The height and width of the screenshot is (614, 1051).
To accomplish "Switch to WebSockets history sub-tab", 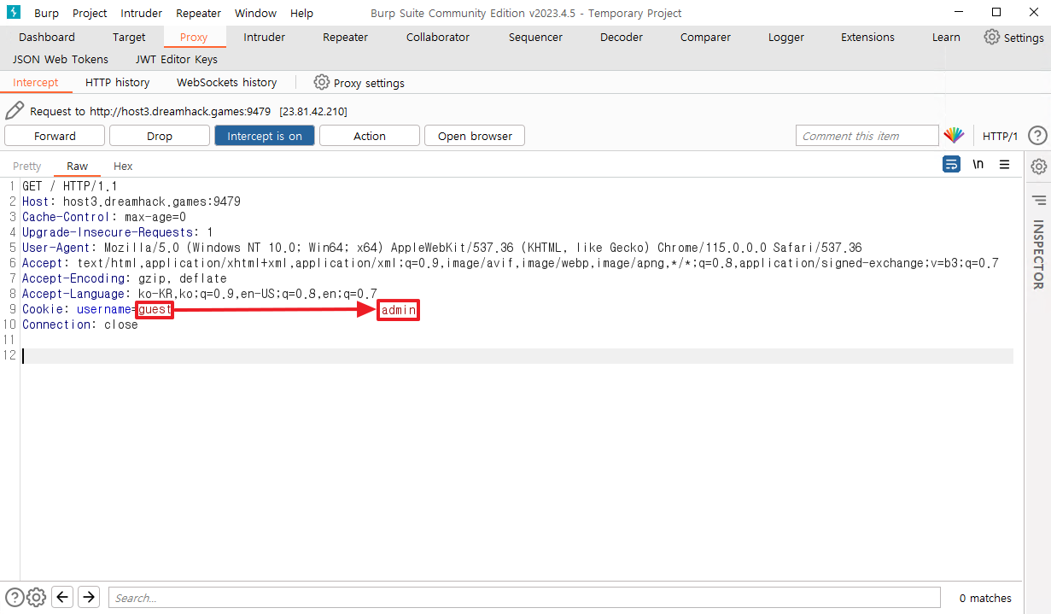I will (x=227, y=83).
